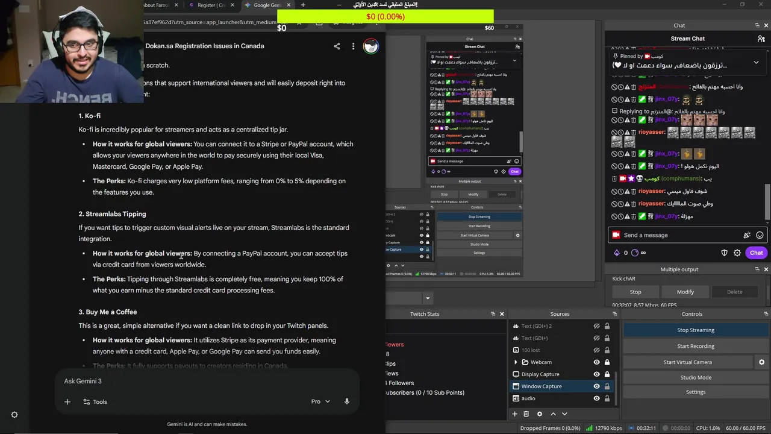Viewport: 771px width, 434px height.
Task: Open the celebration power-ups icon in chat input
Action: pyautogui.click(x=747, y=235)
